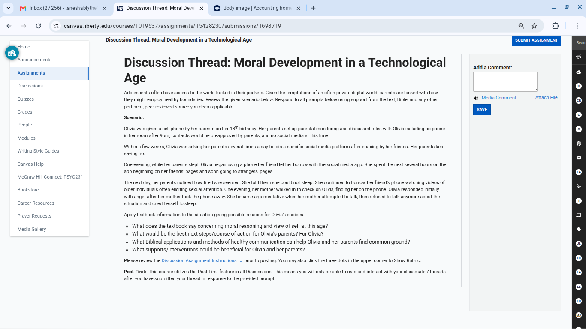Open Grades in the course navigation
This screenshot has width=586, height=329.
point(25,112)
